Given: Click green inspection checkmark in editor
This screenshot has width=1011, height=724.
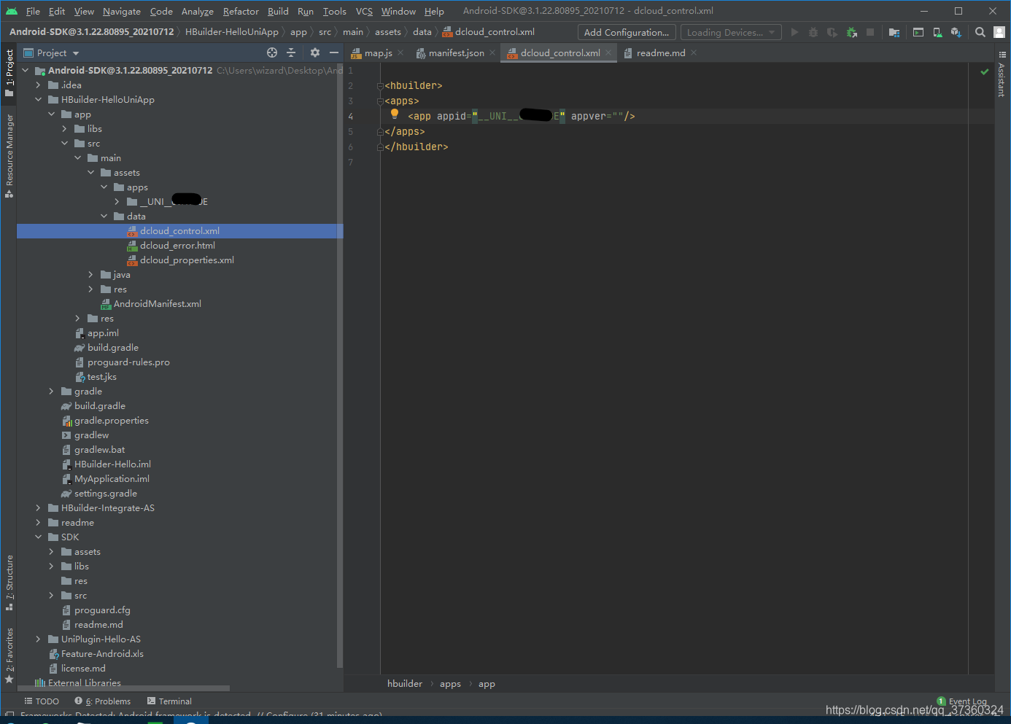Looking at the screenshot, I should pos(985,71).
